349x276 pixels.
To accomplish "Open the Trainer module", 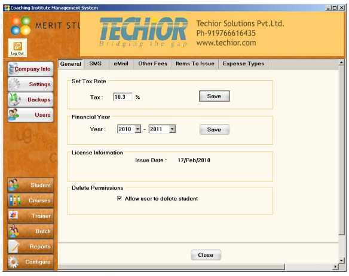I will point(30,216).
